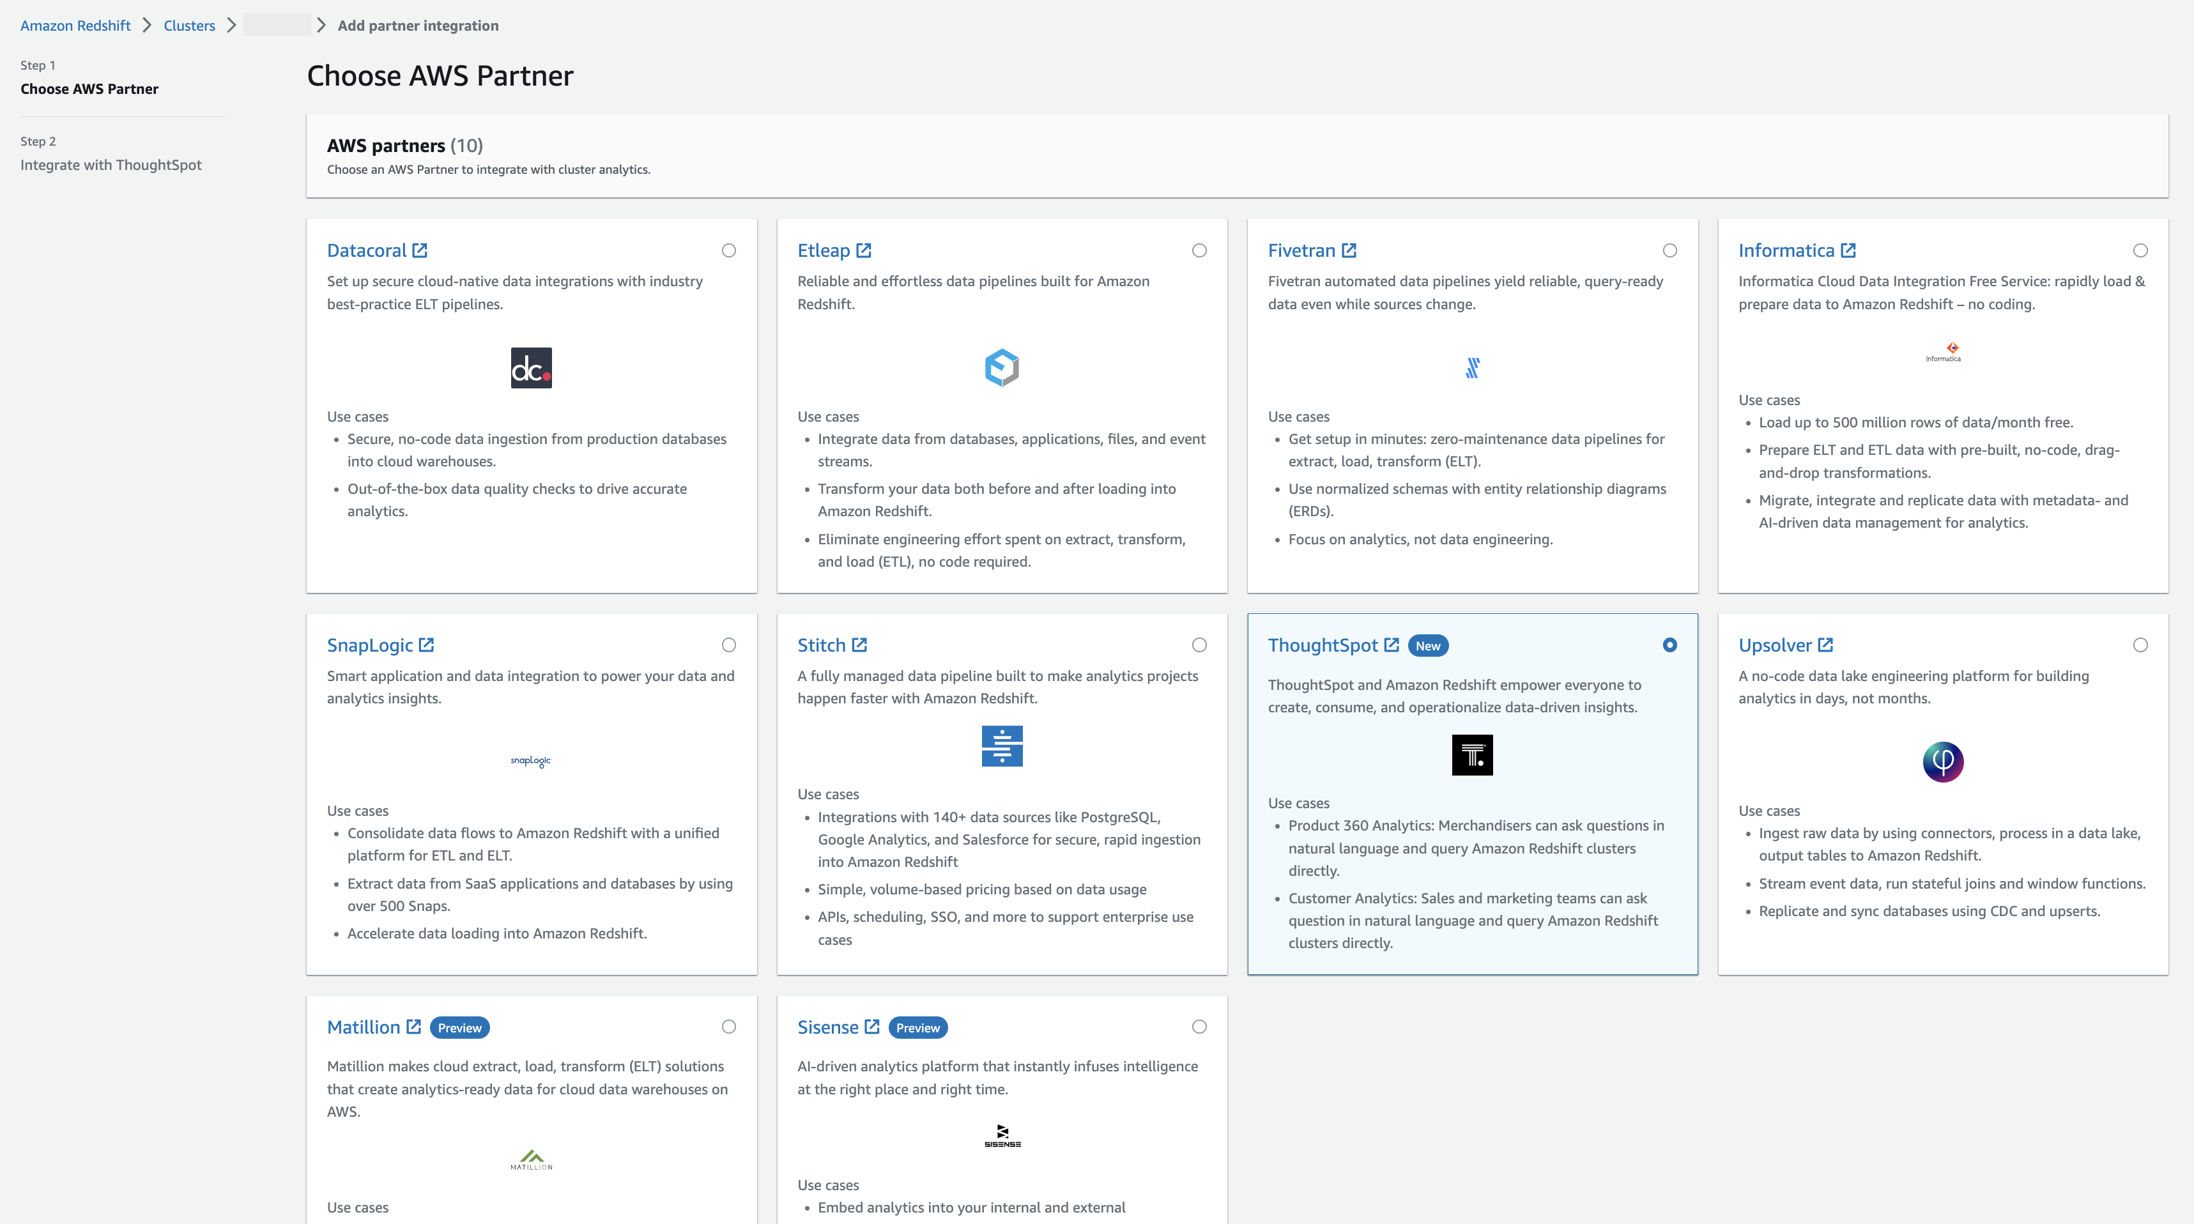Open the Amazon Redshift breadcrumb link
Screen dimensions: 2194x1224
pos(75,26)
